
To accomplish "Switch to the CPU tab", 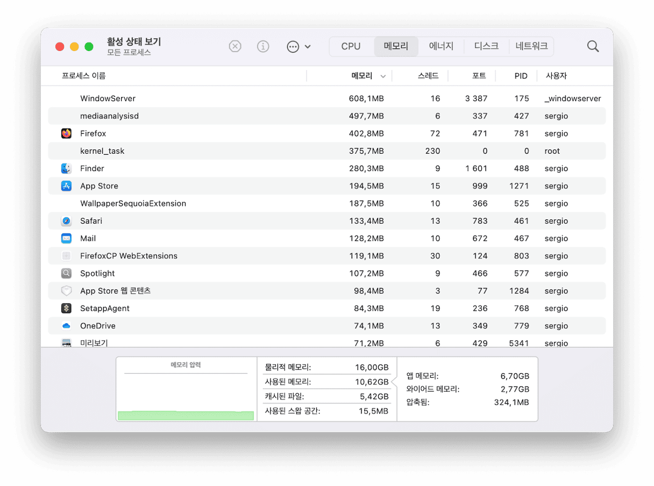I will (x=351, y=46).
